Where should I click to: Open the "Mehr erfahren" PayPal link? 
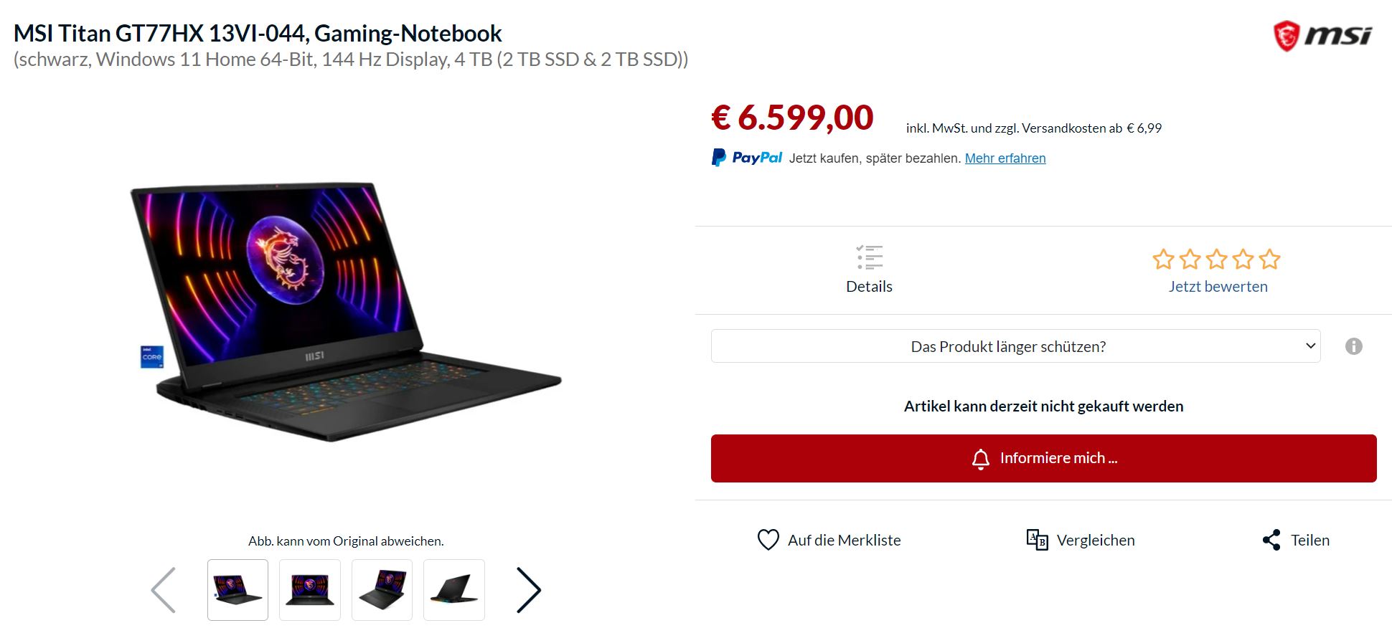coord(1005,158)
